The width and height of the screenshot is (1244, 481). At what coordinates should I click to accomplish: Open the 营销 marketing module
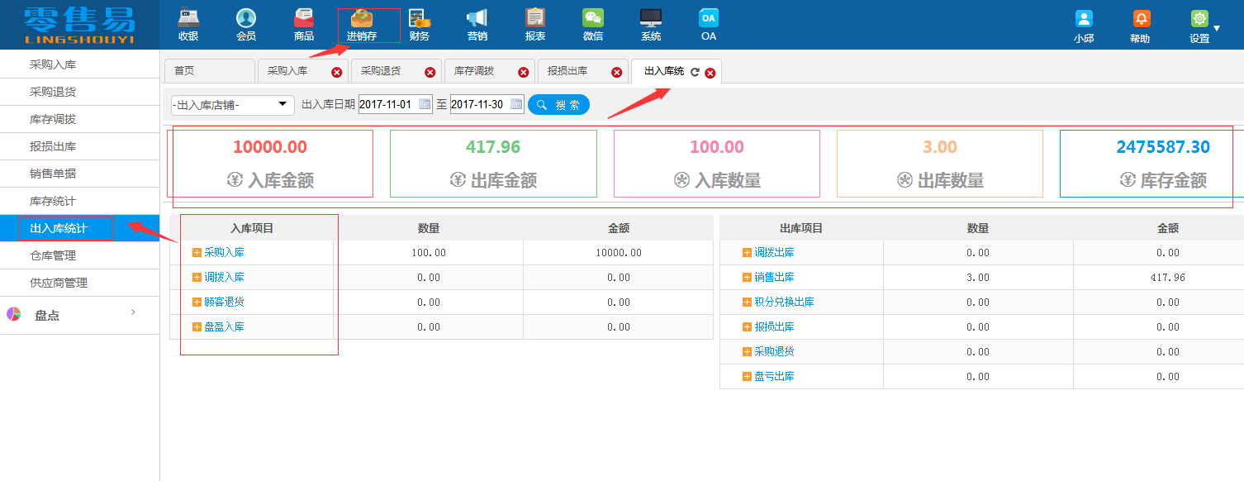pyautogui.click(x=477, y=25)
